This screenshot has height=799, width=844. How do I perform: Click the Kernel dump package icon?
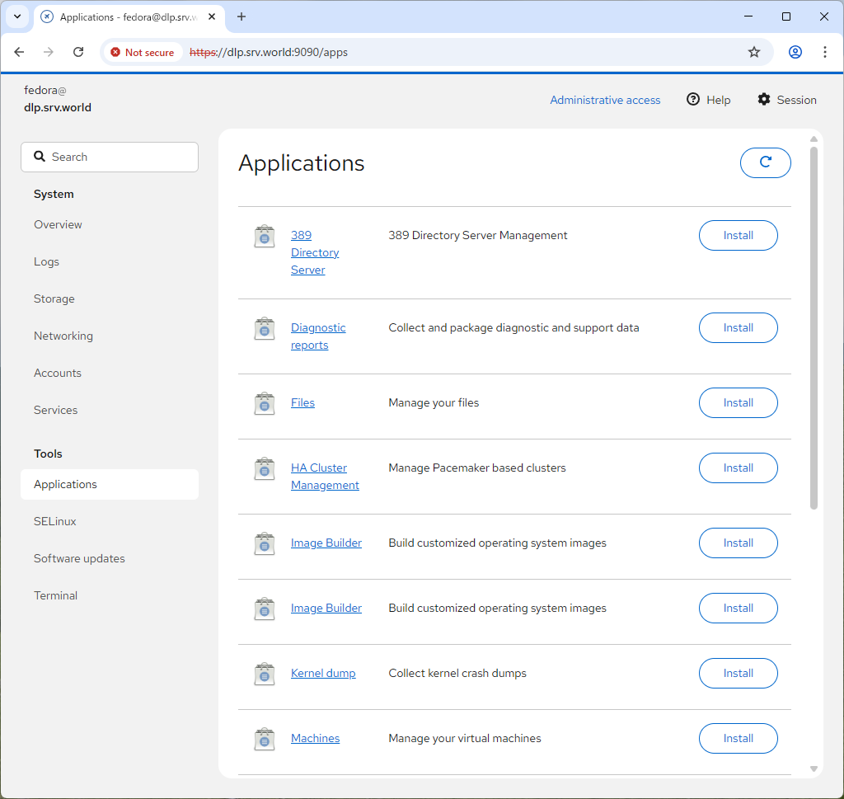264,674
